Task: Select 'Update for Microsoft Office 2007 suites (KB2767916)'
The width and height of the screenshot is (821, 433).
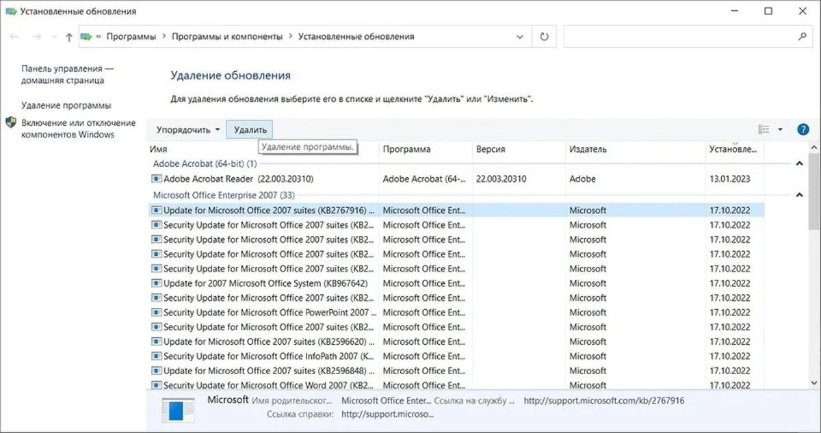Action: pyautogui.click(x=456, y=211)
